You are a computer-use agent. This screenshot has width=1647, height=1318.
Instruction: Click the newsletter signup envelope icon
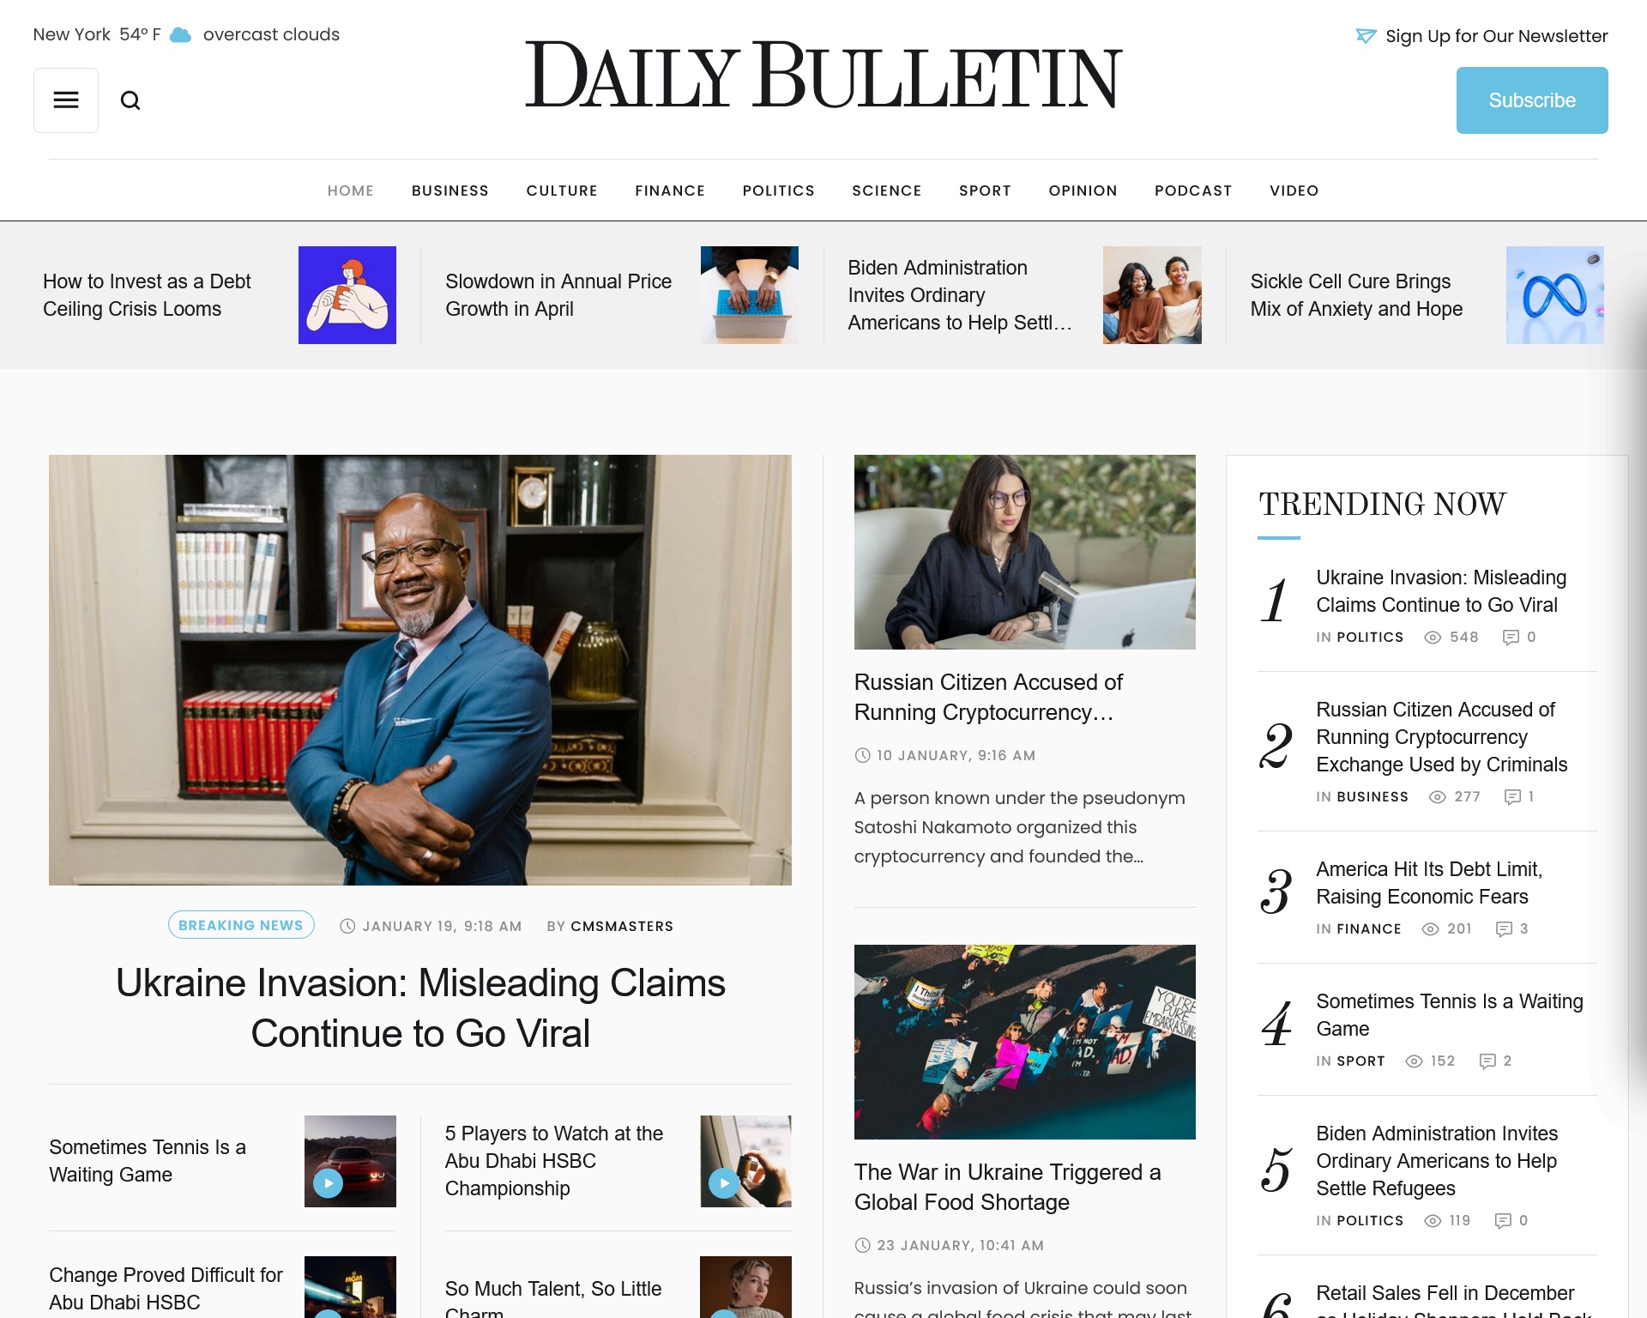(x=1369, y=33)
